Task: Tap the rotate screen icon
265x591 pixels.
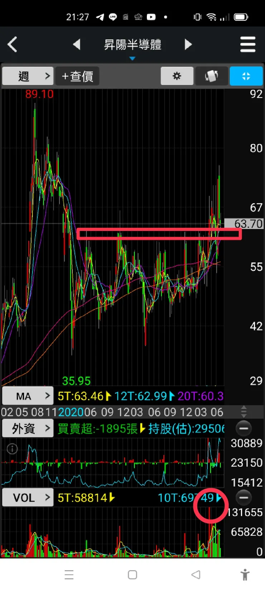Action: point(211,76)
